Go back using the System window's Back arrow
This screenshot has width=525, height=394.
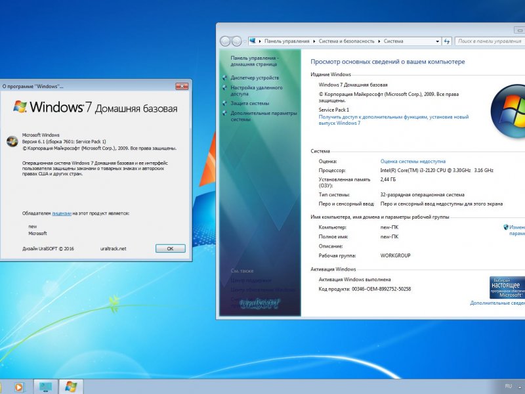[x=225, y=41]
